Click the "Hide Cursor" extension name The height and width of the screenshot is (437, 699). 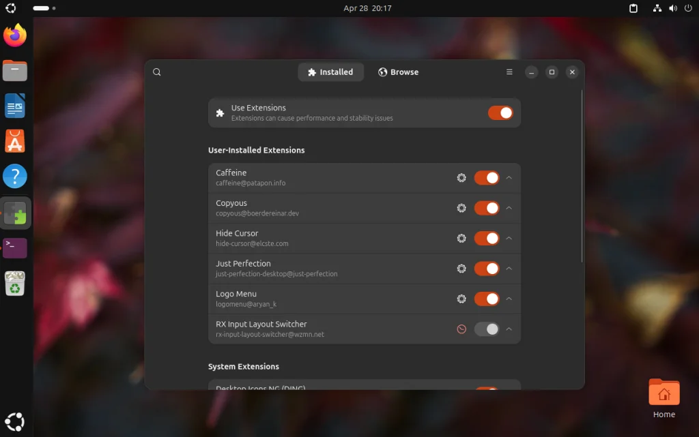[237, 233]
